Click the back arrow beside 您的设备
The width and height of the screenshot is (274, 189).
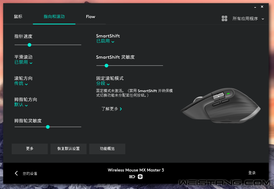[16, 173]
